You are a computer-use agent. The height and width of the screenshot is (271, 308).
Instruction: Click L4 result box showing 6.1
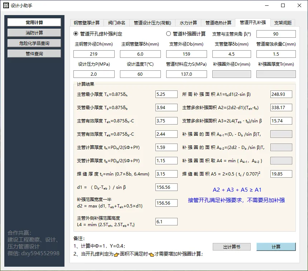point(167,221)
